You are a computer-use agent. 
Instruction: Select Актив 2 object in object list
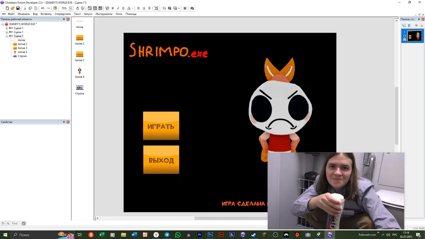[80, 38]
